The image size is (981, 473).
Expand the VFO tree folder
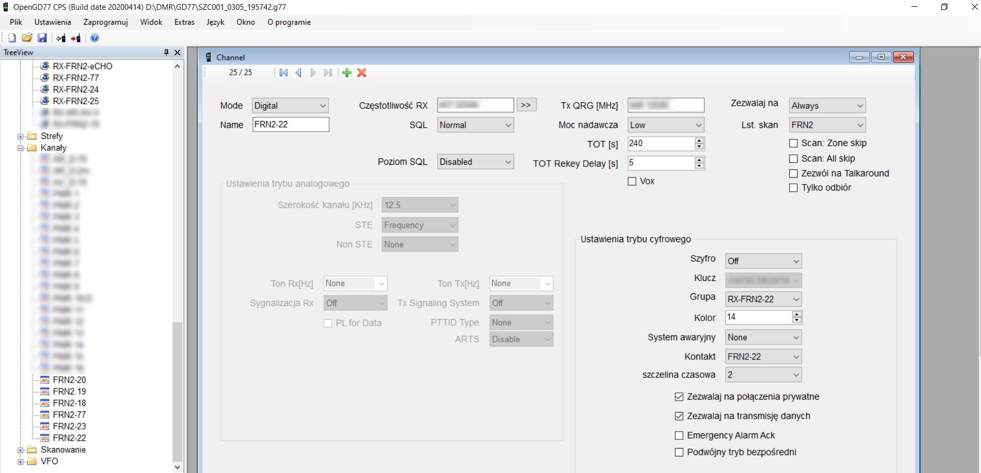(x=21, y=462)
